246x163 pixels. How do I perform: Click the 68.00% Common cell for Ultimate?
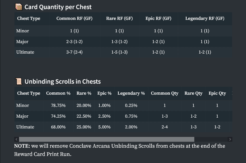58,127
